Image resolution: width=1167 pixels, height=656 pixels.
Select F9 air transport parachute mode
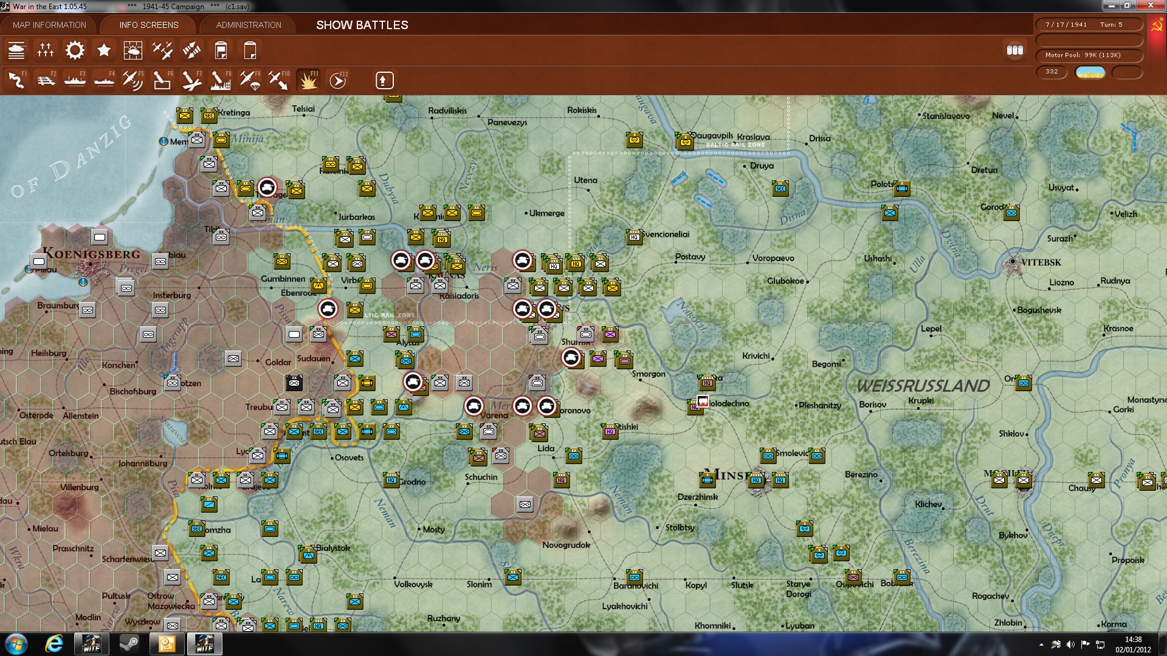point(250,80)
